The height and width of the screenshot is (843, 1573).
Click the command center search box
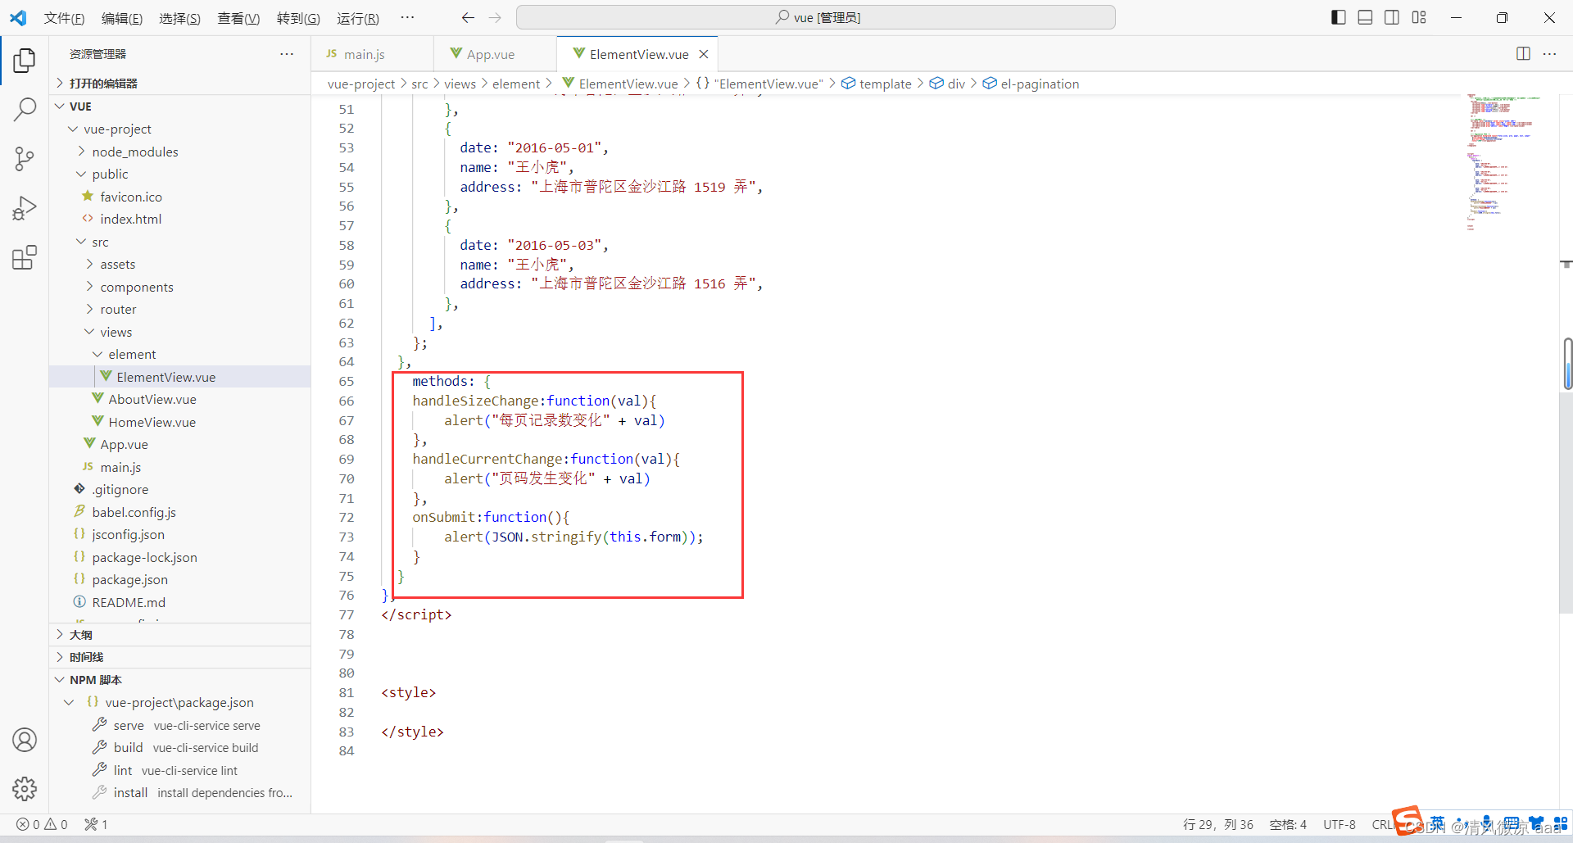click(x=816, y=17)
